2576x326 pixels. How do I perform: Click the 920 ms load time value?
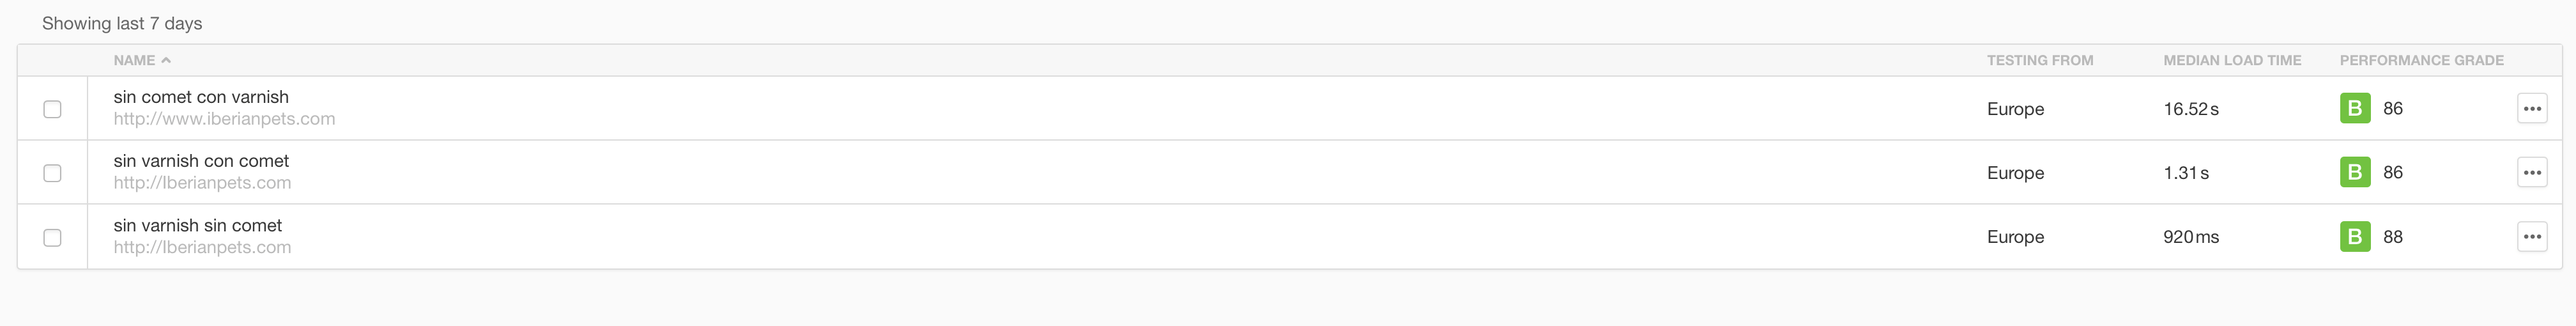click(x=2190, y=237)
